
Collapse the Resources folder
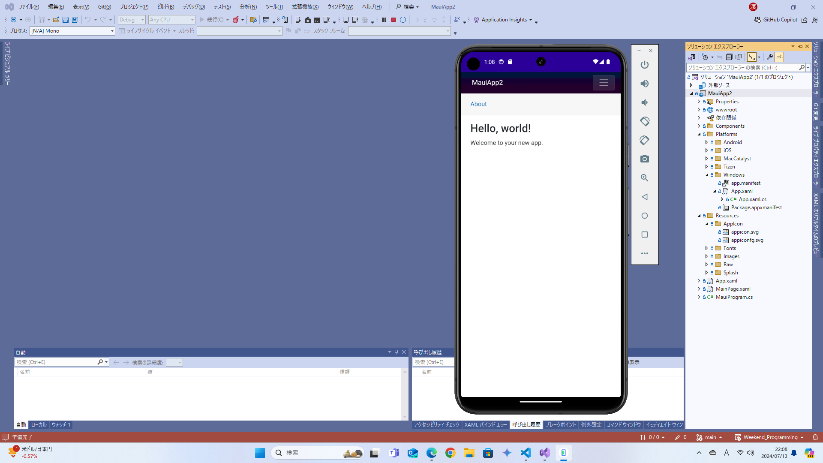click(699, 216)
